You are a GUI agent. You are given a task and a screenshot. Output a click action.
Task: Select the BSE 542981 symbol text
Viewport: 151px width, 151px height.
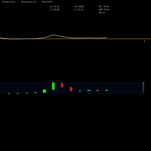pyautogui.click(x=47, y=2)
